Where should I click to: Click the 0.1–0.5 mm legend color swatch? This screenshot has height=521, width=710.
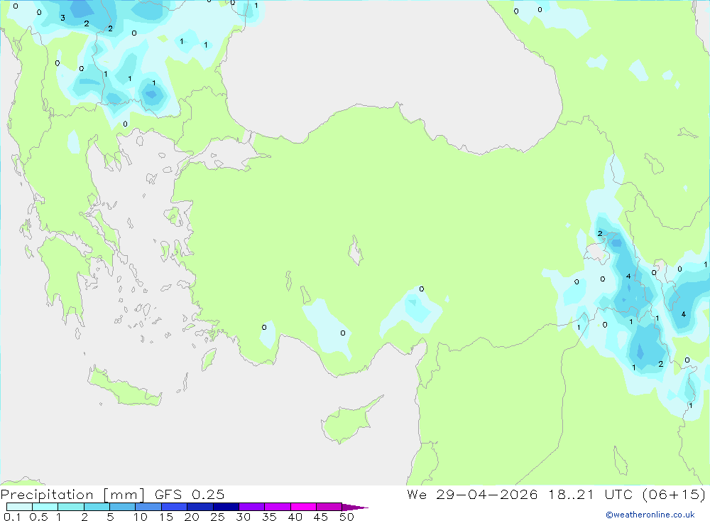[x=19, y=507]
